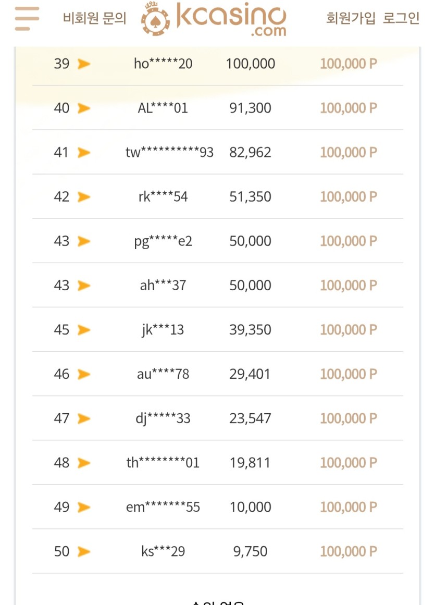This screenshot has height=605, width=435.
Task: Click the orange arrow beside rank 41
Action: [84, 152]
